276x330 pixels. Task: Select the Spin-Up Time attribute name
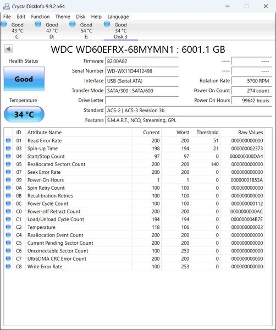coord(42,148)
